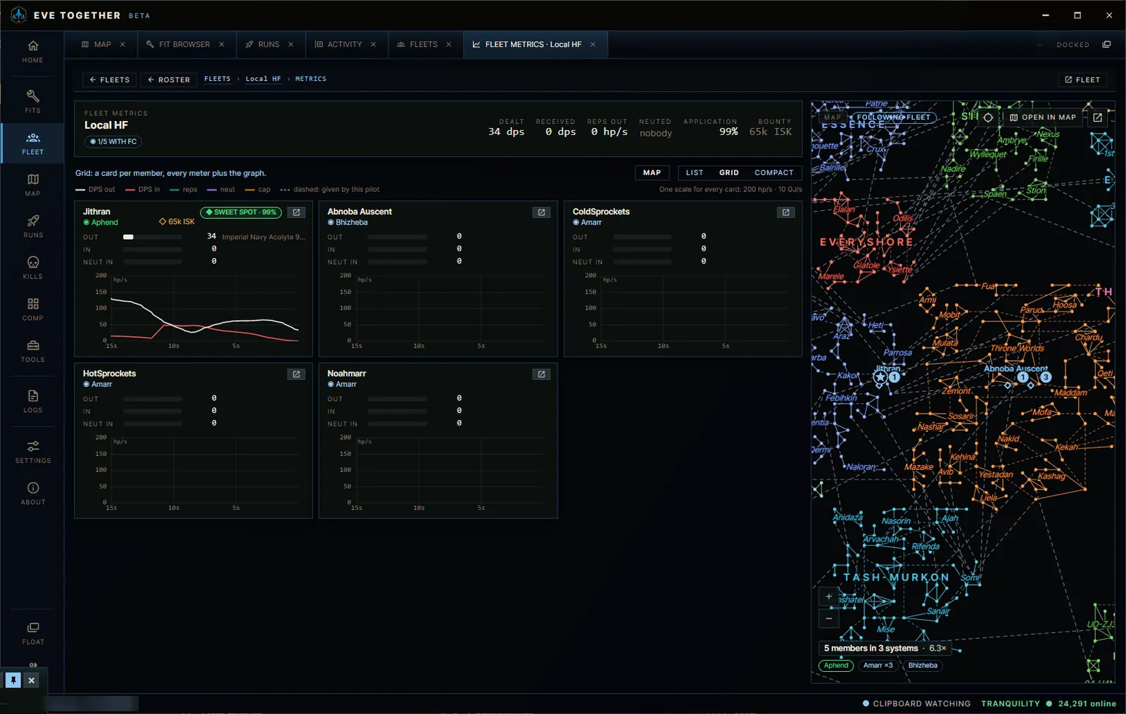Toggle the FOLLOWING FLEET map pill
Viewport: 1126px width, 714px height.
[894, 117]
